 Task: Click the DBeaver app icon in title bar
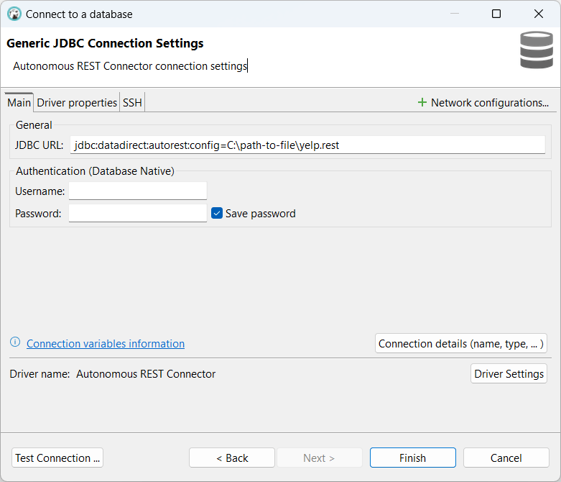(x=14, y=14)
